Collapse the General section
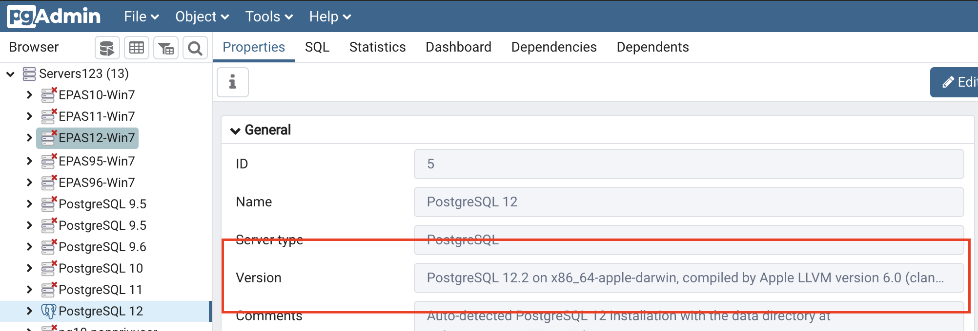 235,130
